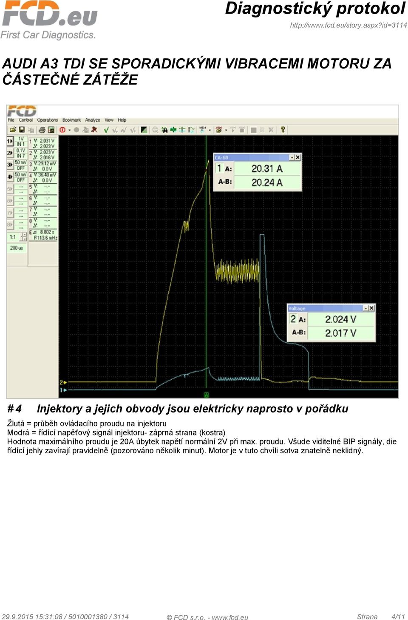This screenshot has width=408, height=620.
Task: Toggle channel 3 button
Action: click(10, 164)
